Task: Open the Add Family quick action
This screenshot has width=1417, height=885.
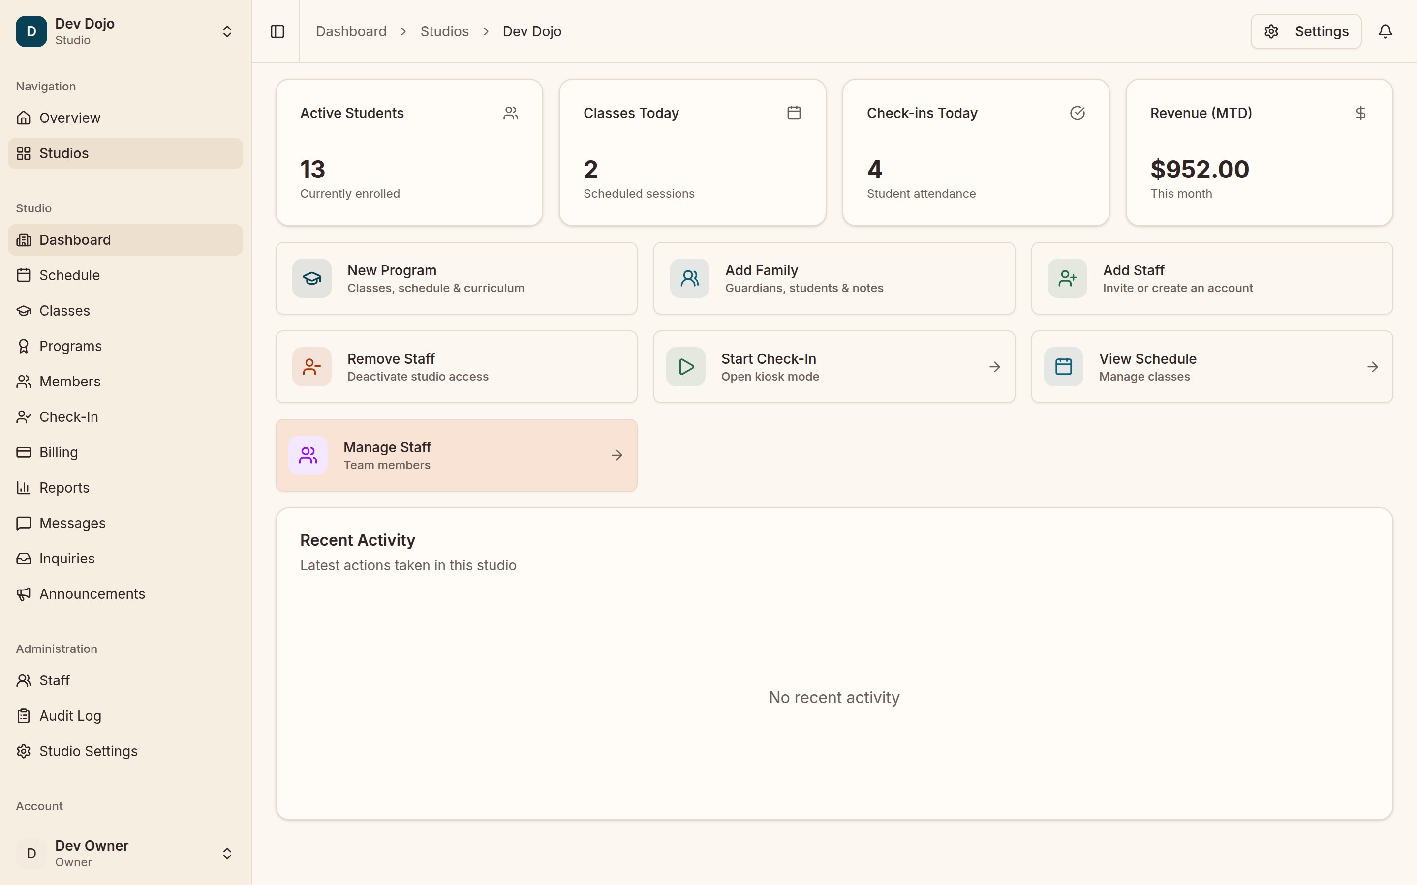Action: coord(834,279)
